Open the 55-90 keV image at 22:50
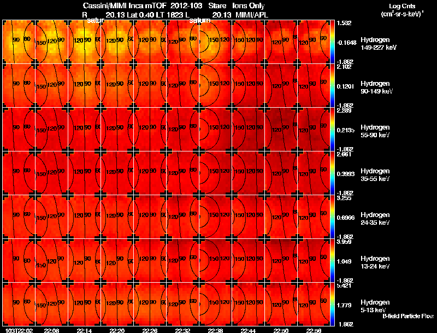Image resolution: width=437 pixels, height=333 pixels. pos(281,130)
